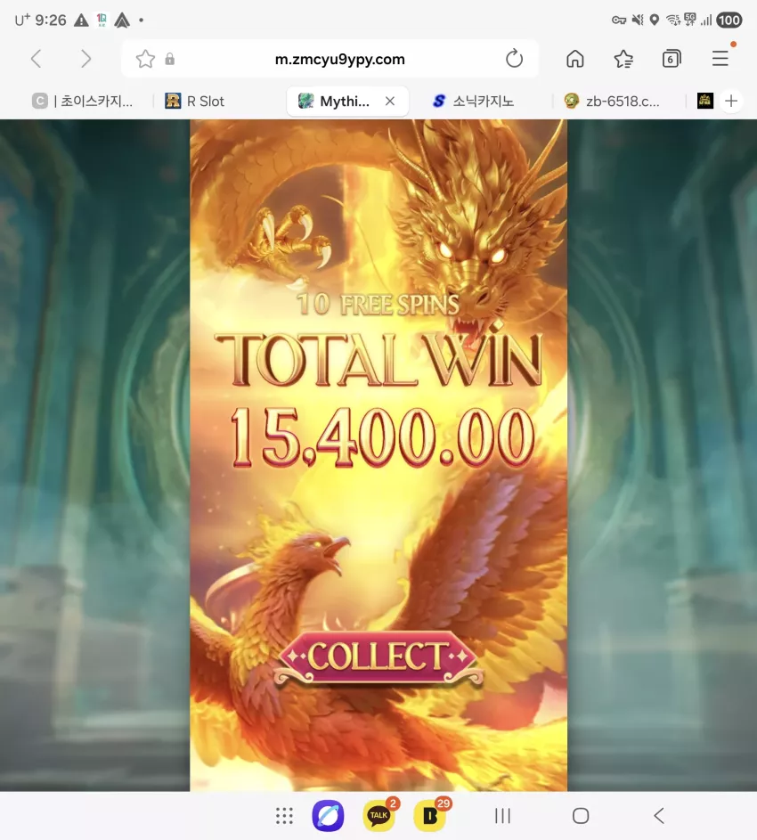Switch to the 초이스카지 tab
Viewport: 757px width, 840px height.
click(83, 101)
